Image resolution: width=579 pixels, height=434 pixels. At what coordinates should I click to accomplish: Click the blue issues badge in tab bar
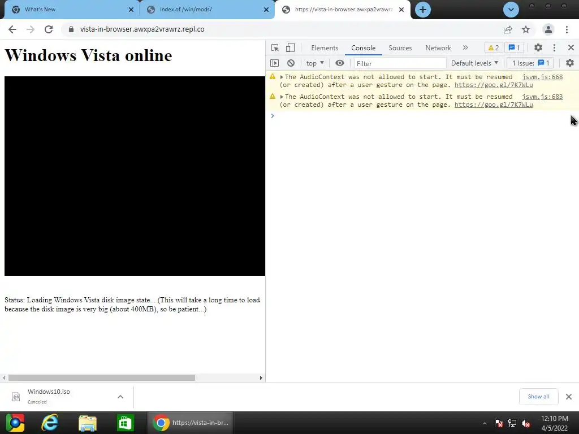click(514, 47)
